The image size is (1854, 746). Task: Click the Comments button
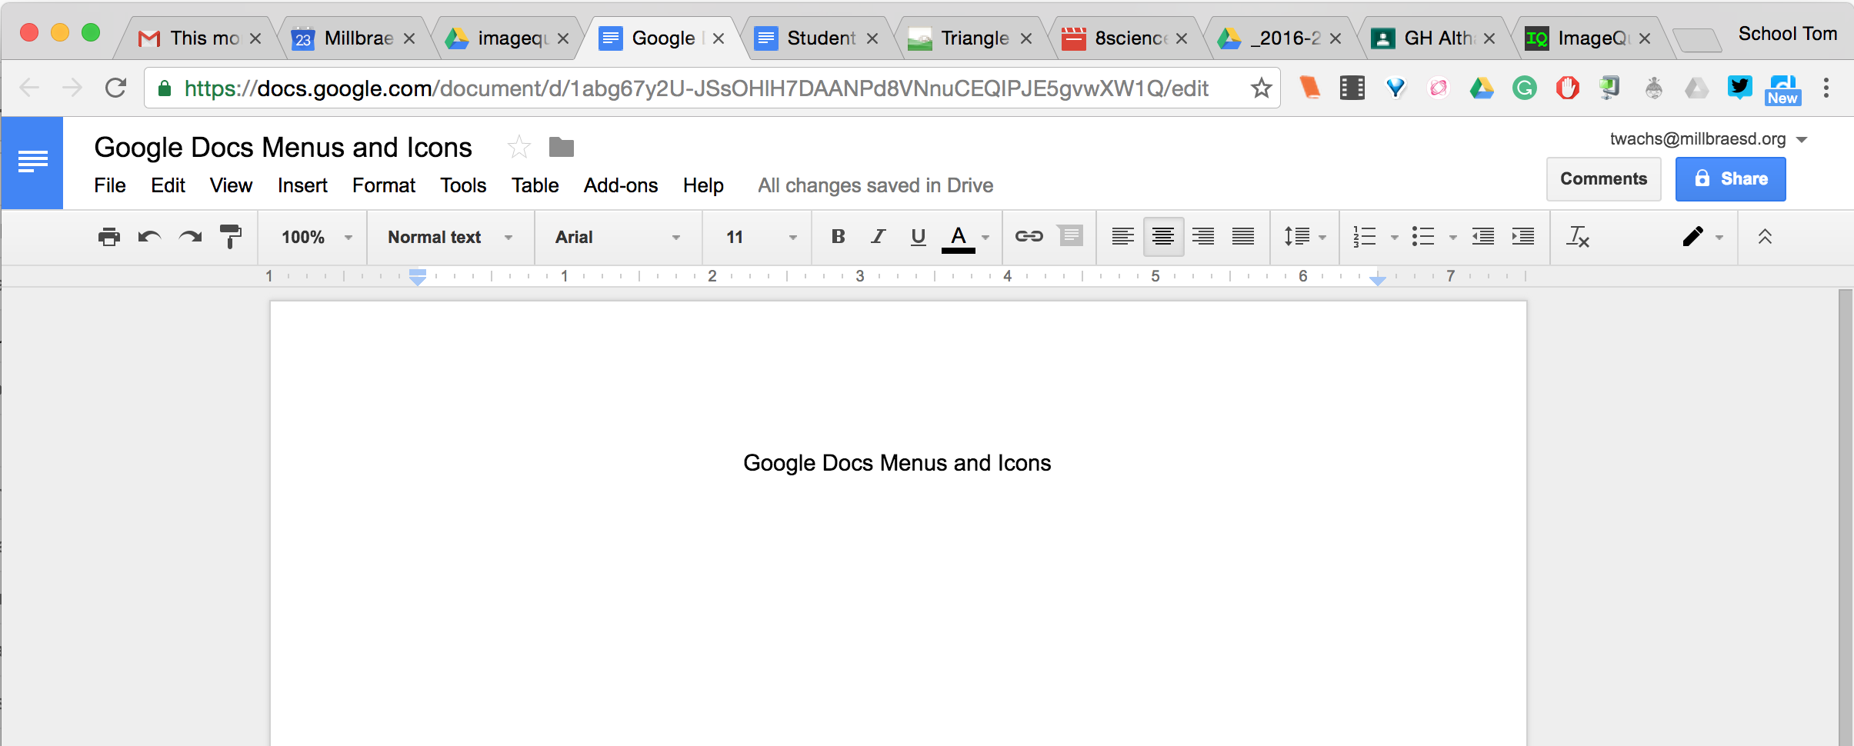coord(1603,179)
